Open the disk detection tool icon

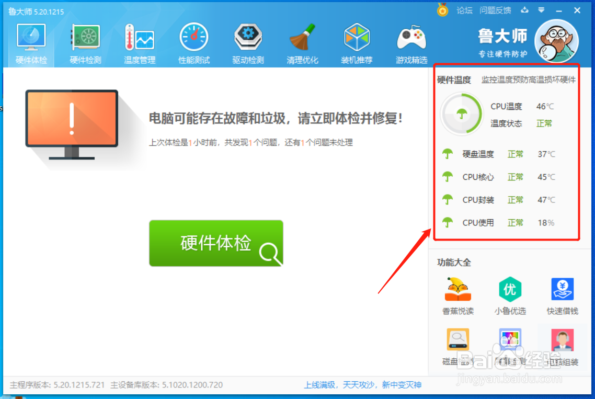[x=458, y=339]
